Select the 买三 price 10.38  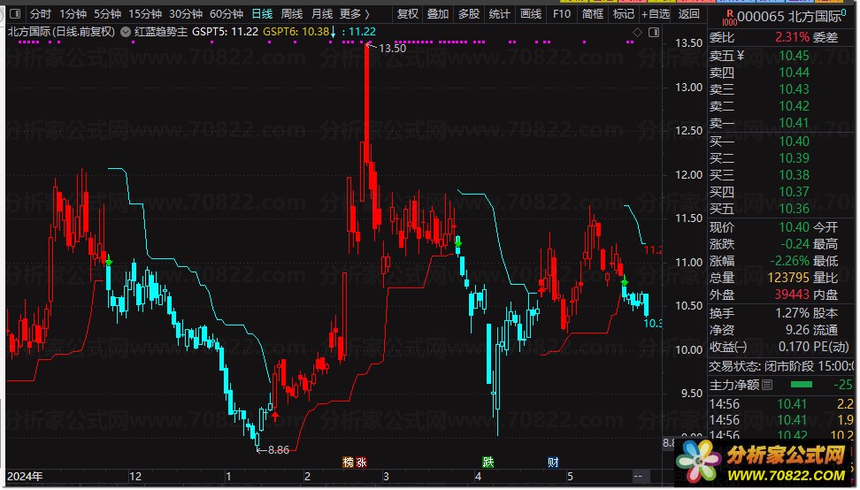coord(794,175)
